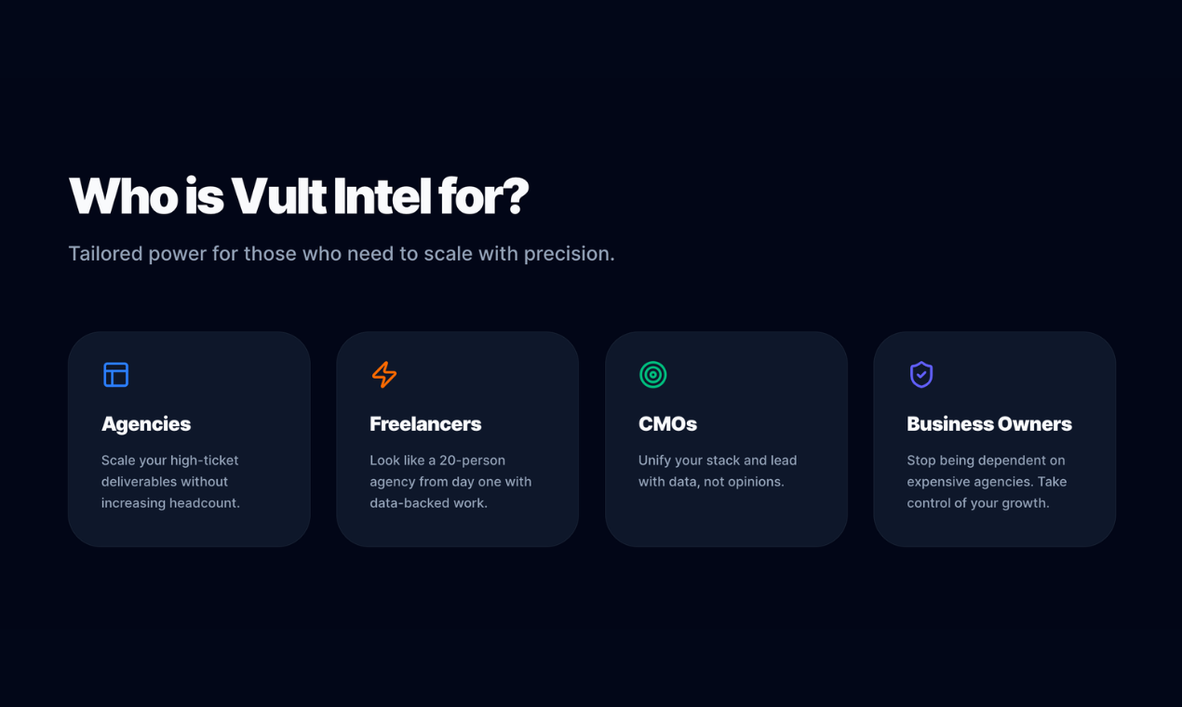Image resolution: width=1182 pixels, height=707 pixels.
Task: Click the 'Unify your stack' description text
Action: [717, 471]
